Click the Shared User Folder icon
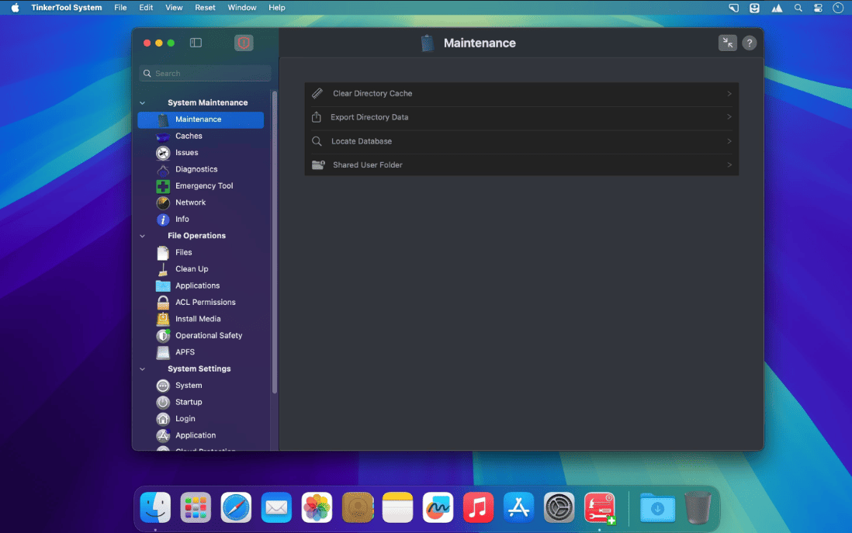 [318, 164]
